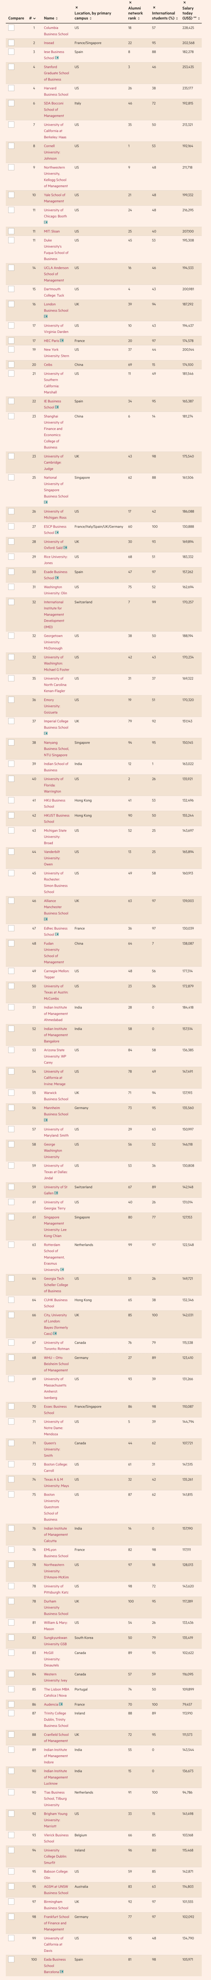The width and height of the screenshot is (211, 1980).
Task: Tick the compare checkbox for Columbia Business School
Action: click(x=11, y=28)
